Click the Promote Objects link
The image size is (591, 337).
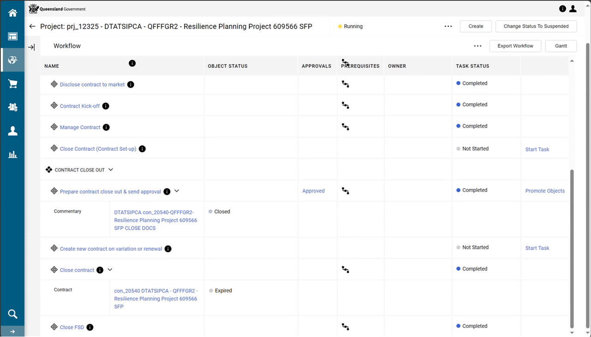click(x=545, y=191)
